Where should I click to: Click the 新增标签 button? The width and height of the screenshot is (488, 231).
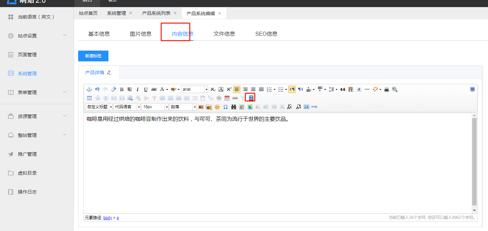pyautogui.click(x=93, y=56)
